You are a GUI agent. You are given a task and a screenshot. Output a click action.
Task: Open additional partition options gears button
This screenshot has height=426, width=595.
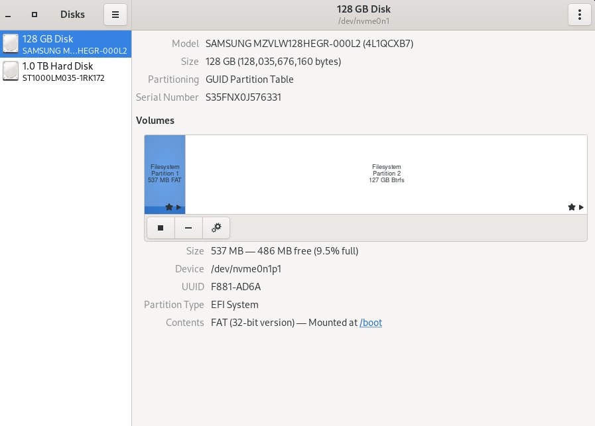click(x=216, y=228)
